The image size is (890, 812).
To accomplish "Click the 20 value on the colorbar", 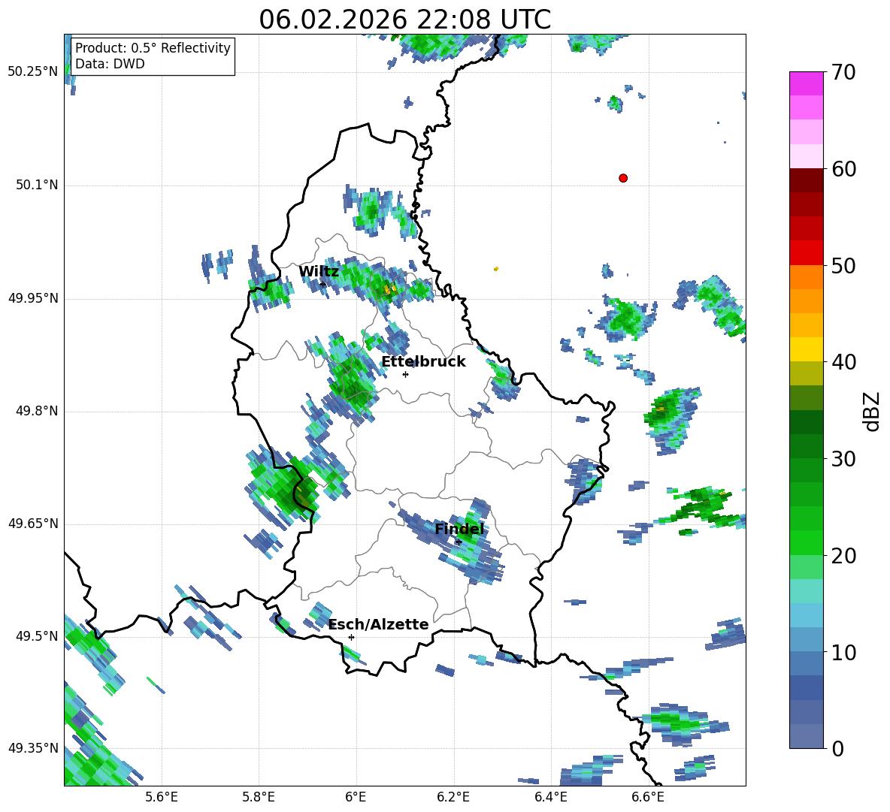I will tap(843, 556).
